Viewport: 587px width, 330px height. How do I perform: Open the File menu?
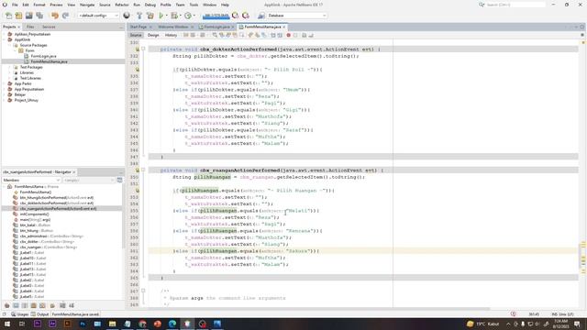click(x=15, y=5)
